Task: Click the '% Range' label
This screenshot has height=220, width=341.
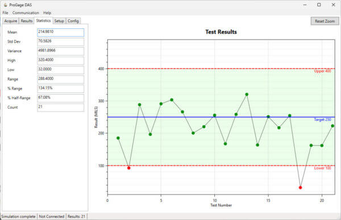Action: 15,88
